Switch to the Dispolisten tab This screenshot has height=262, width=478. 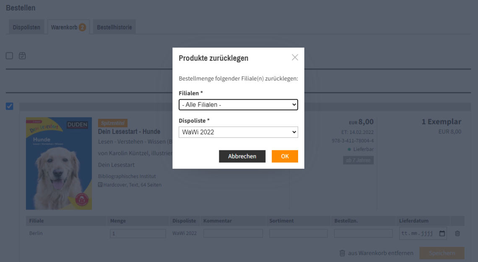26,27
